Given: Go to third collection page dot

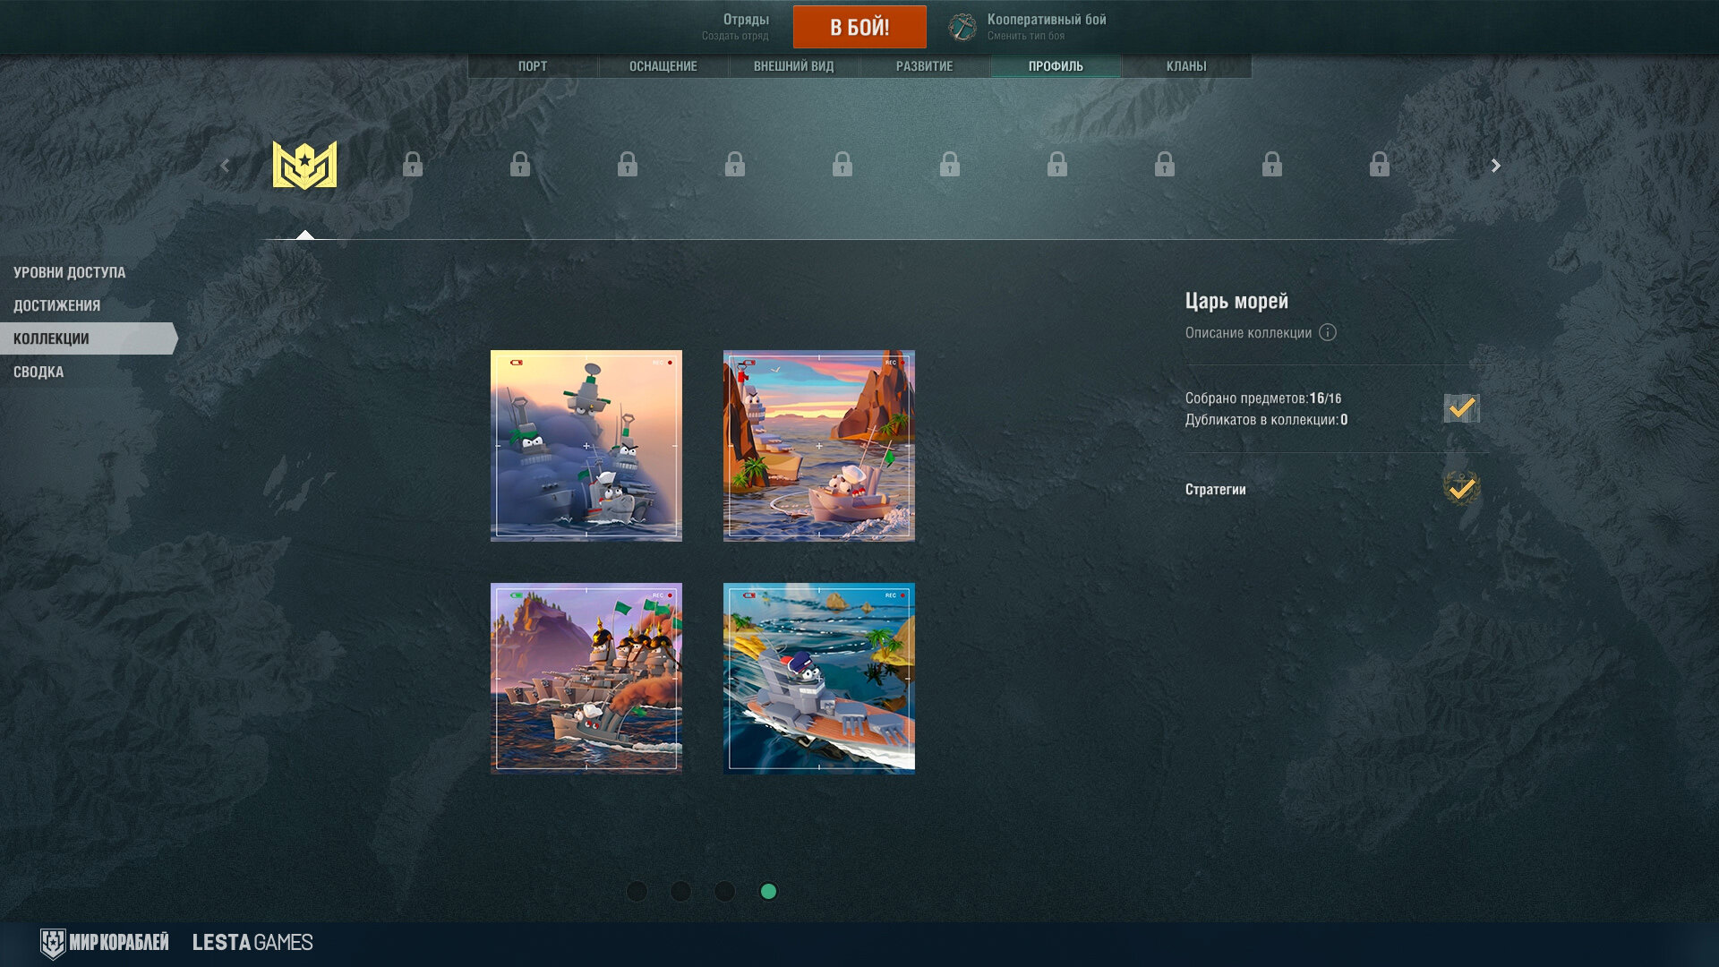Looking at the screenshot, I should tap(724, 891).
